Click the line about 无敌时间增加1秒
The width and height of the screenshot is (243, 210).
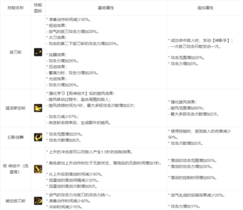pyautogui.click(x=104, y=163)
